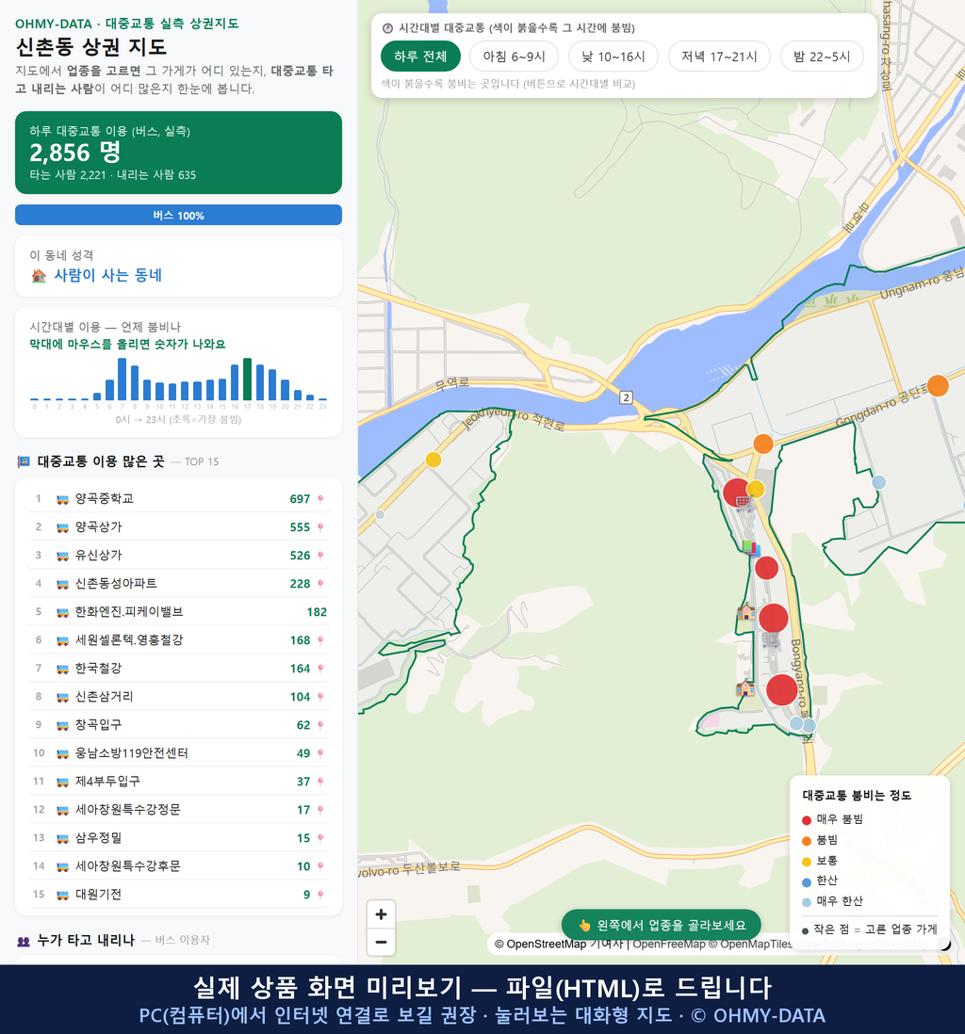Locate 신촌동성아파트 using its pin icon
Image resolution: width=965 pixels, height=1034 pixels.
tap(320, 584)
